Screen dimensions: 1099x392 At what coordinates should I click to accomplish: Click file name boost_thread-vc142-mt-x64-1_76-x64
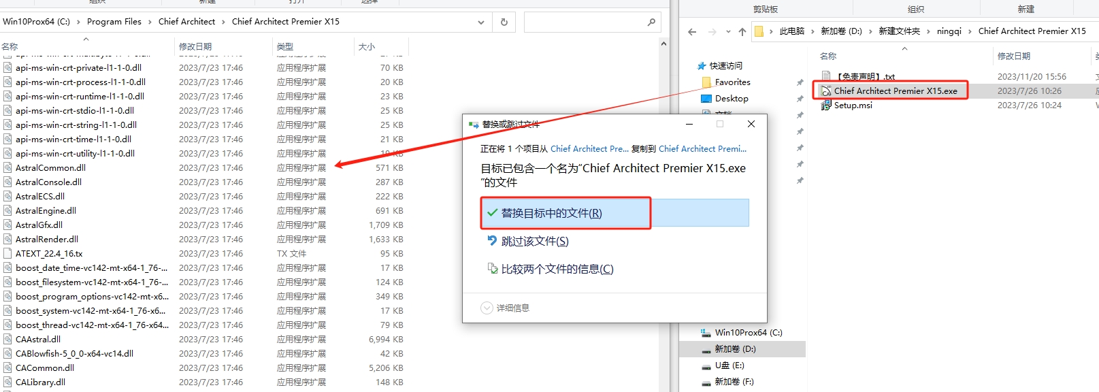click(93, 325)
